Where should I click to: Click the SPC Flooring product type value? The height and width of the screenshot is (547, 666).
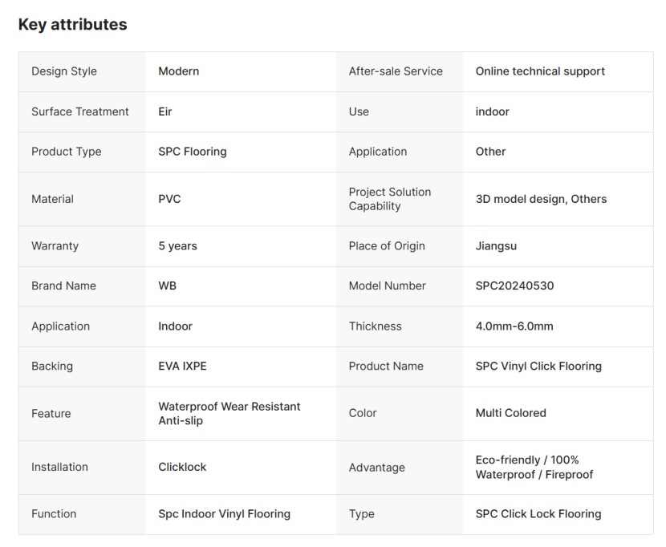coord(193,152)
